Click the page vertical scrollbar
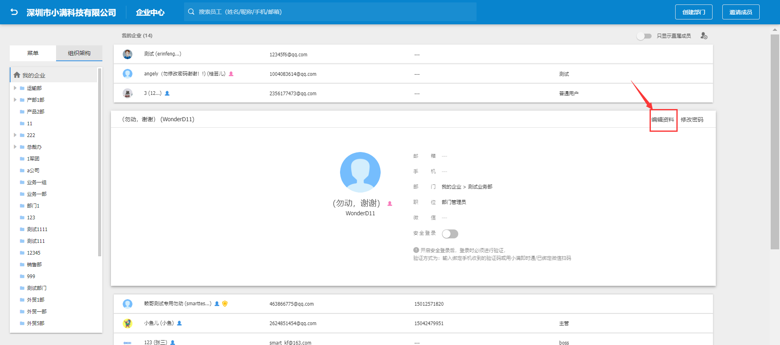The width and height of the screenshot is (780, 345). pos(775,142)
